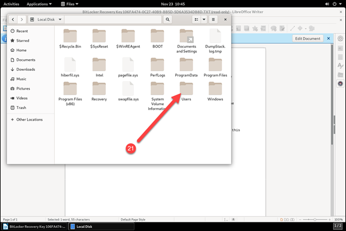Open the Recovery folder
This screenshot has height=231, width=346.
point(99,91)
